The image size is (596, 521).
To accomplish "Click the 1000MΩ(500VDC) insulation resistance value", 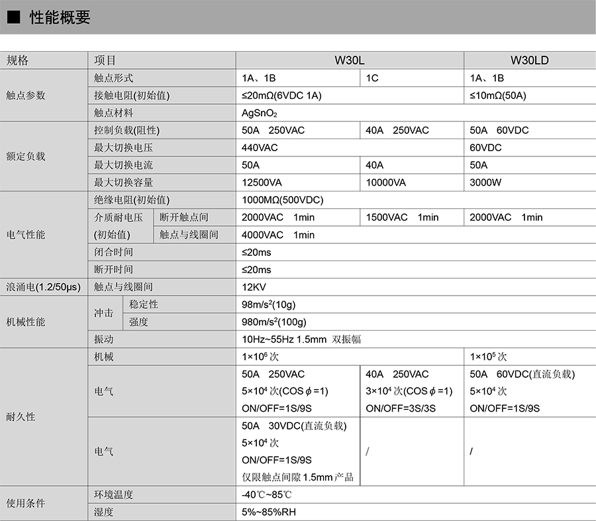I will point(283,200).
